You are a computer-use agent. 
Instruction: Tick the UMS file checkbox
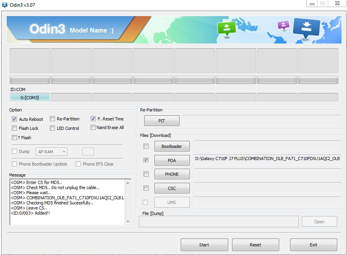point(145,202)
